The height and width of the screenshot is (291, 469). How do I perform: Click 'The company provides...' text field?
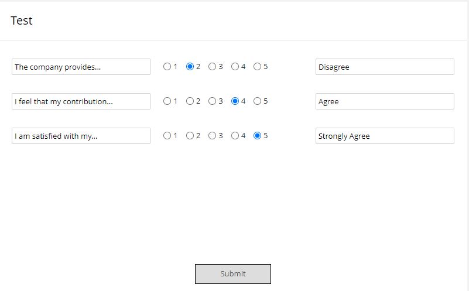coord(81,67)
